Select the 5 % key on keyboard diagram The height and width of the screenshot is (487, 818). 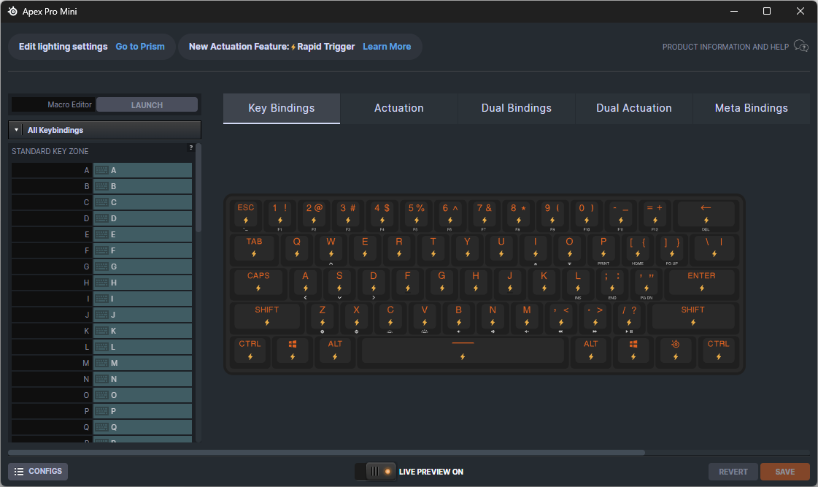(x=417, y=215)
